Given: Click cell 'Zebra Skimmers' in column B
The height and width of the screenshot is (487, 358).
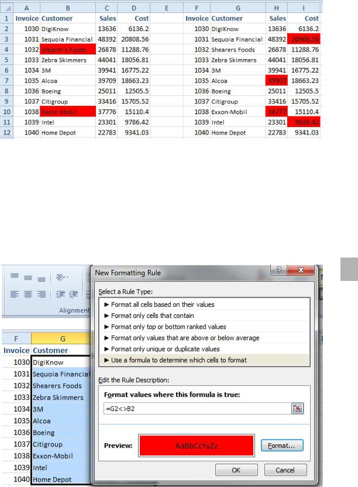Looking at the screenshot, I should pyautogui.click(x=68, y=60).
